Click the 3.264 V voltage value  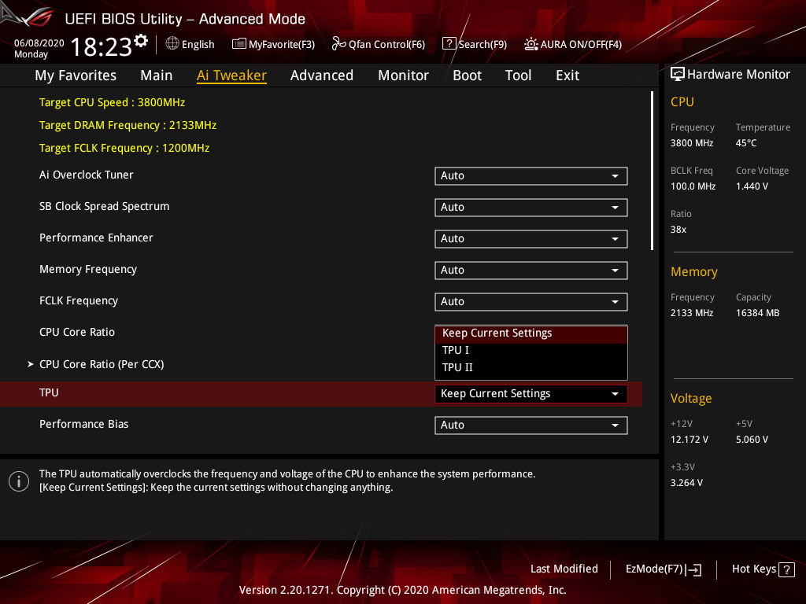(686, 483)
